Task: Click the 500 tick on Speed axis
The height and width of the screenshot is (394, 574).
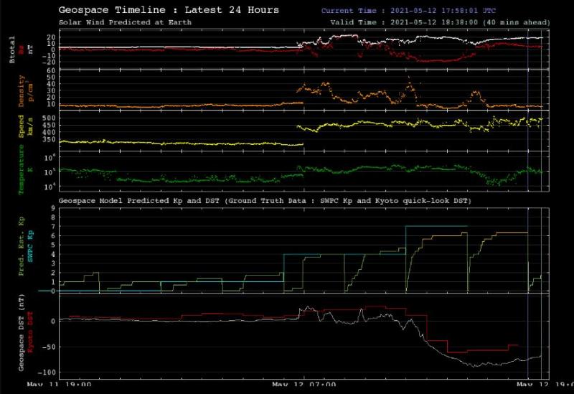Action: tap(47, 117)
